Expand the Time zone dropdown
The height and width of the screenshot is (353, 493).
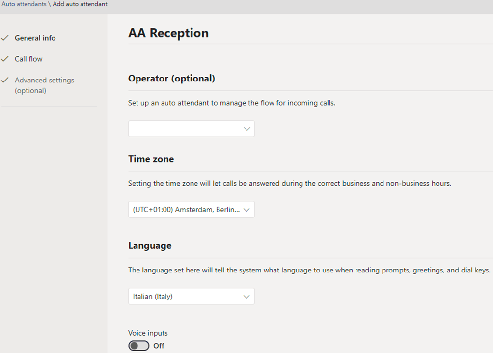pos(191,209)
